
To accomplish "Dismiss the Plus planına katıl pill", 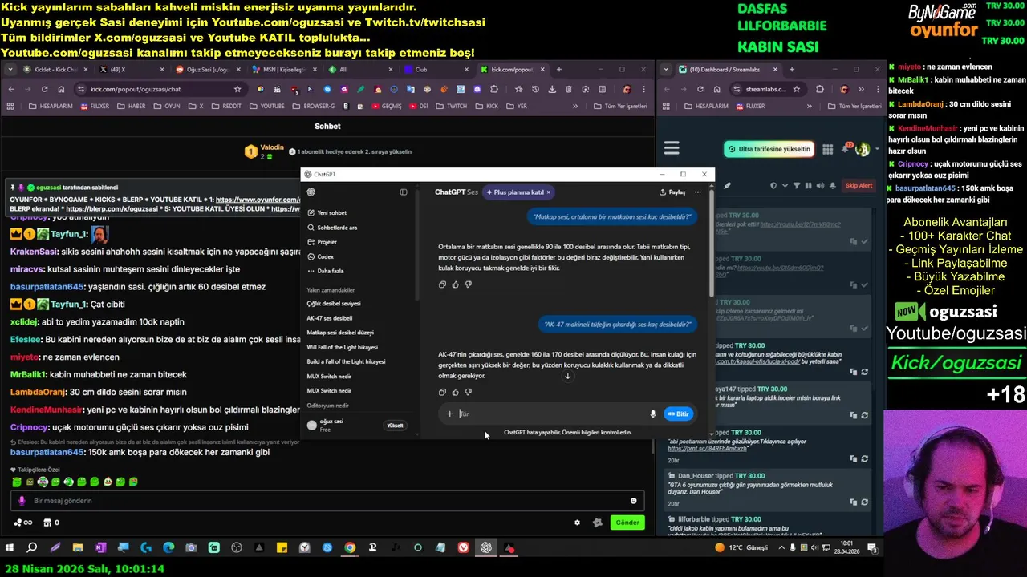I will click(549, 192).
